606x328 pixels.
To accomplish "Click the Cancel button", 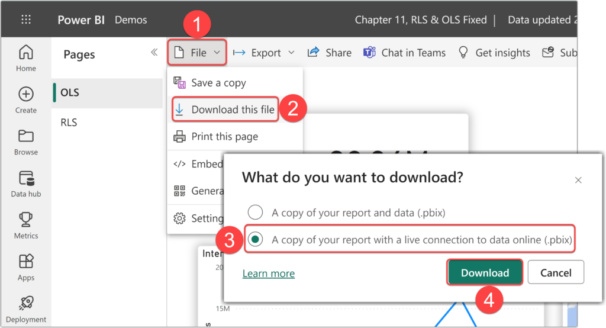I will click(556, 273).
